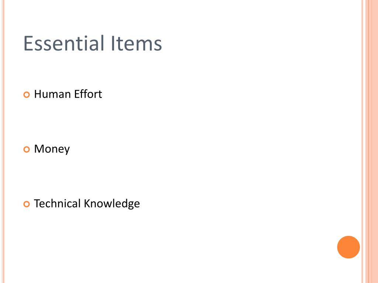Click the wide peach stripe on right edge
Viewport: 378px width, 283px height.
[371, 141]
